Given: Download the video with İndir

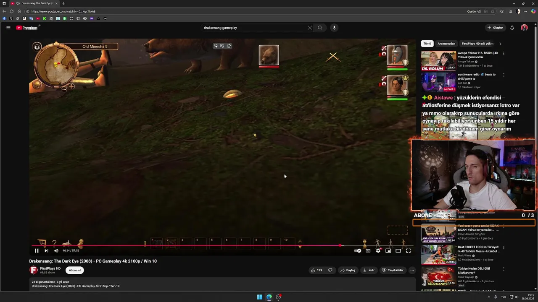Looking at the screenshot, I should click(x=369, y=270).
